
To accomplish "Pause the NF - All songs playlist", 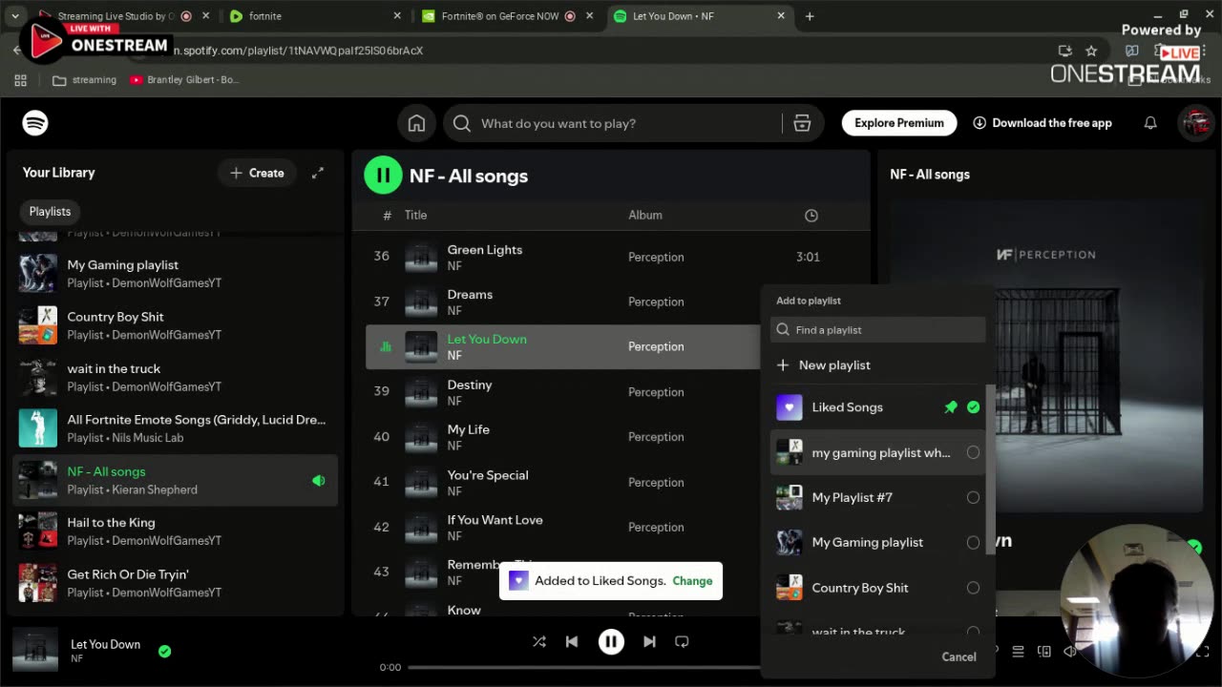I will pyautogui.click(x=383, y=176).
